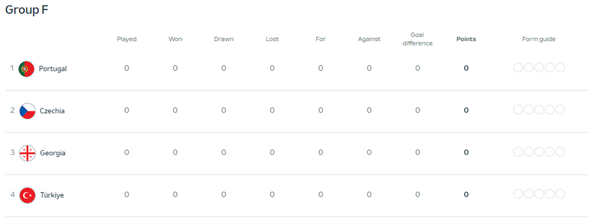Viewport: 594px width, 222px height.
Task: Click the Portugal flag icon
Action: pyautogui.click(x=27, y=69)
